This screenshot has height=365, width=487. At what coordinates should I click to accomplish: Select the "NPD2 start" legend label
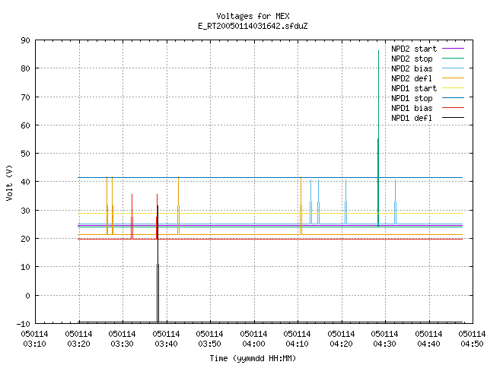(x=414, y=49)
